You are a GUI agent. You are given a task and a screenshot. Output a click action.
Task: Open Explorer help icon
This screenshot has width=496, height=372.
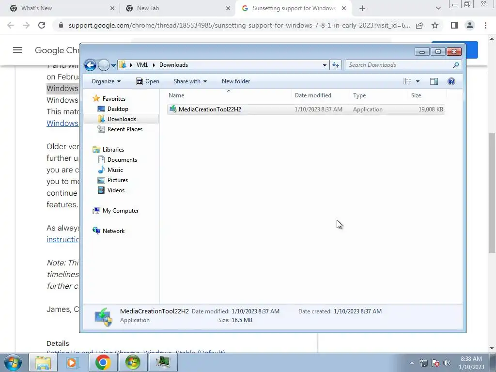pyautogui.click(x=451, y=81)
